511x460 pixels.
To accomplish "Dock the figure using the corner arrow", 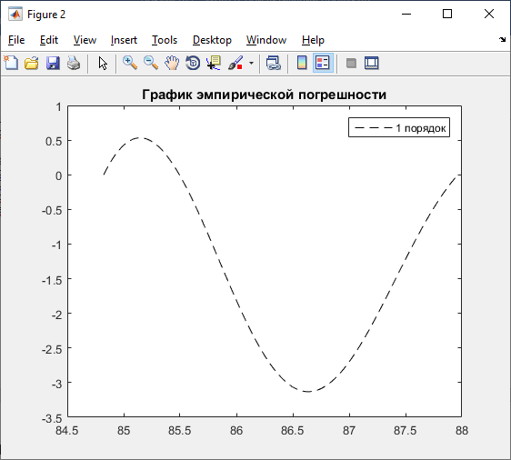I will [x=502, y=40].
